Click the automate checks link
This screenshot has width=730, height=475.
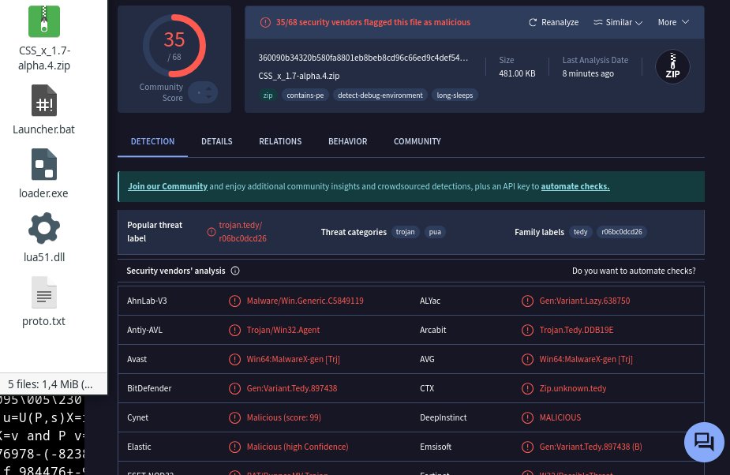point(575,186)
